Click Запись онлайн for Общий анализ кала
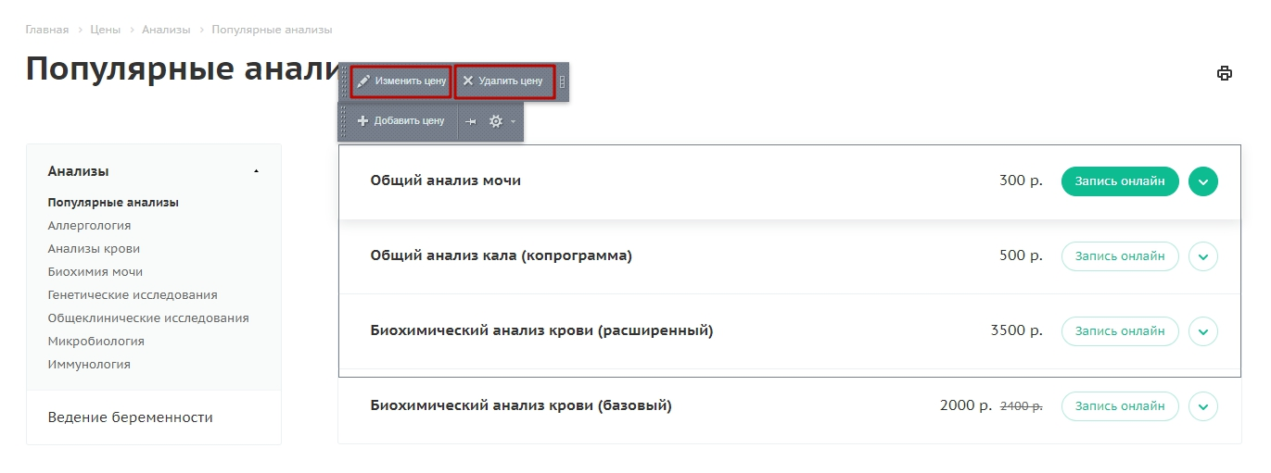The height and width of the screenshot is (473, 1271). click(1120, 256)
